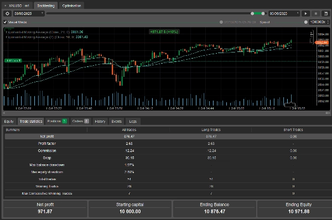Open the Events tab

116,122
